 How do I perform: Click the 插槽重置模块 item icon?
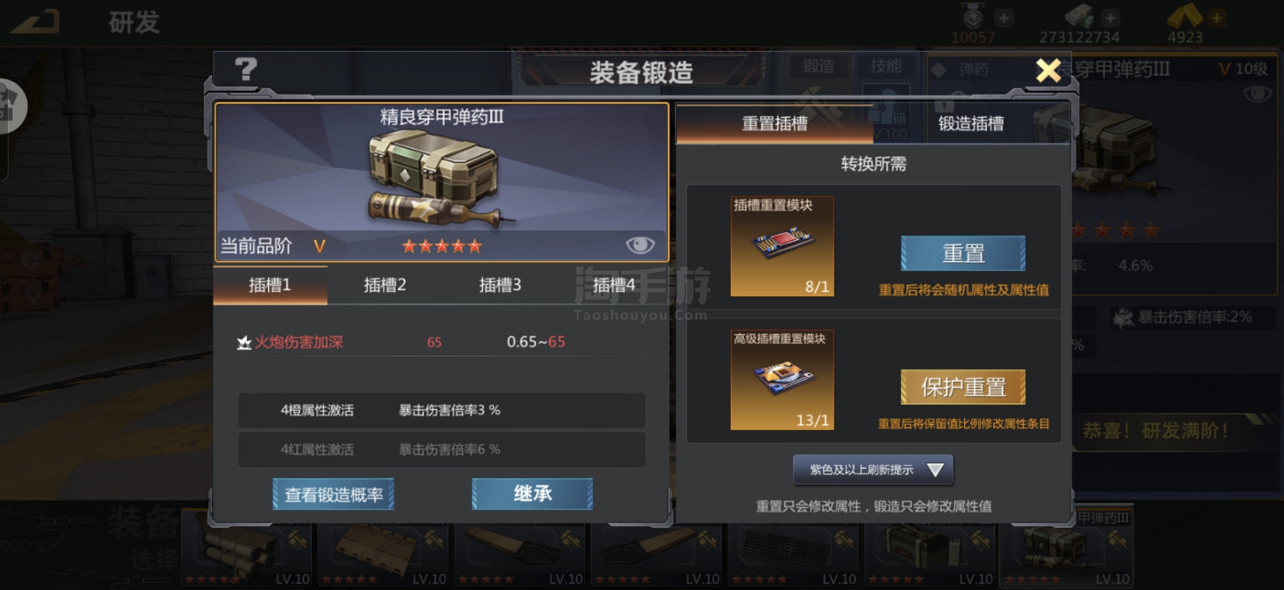782,246
